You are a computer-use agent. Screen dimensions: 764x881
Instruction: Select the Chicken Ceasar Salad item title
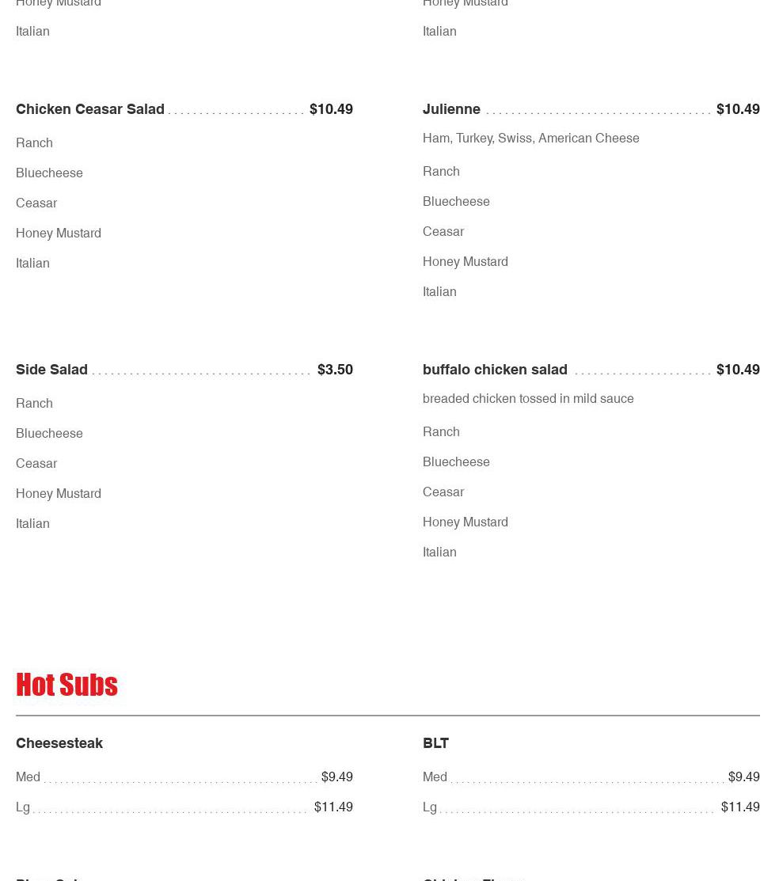(90, 109)
